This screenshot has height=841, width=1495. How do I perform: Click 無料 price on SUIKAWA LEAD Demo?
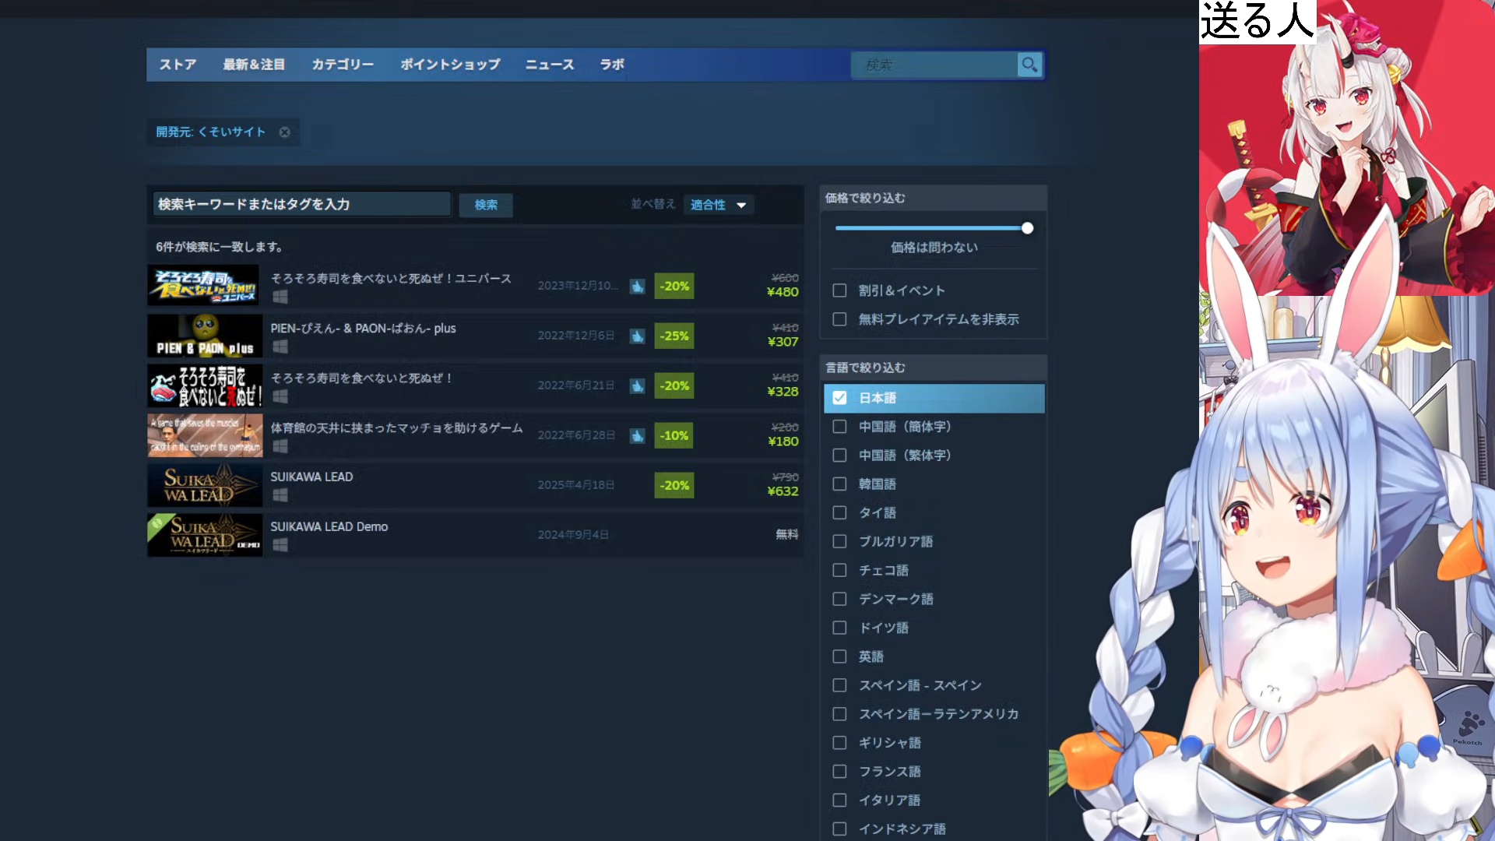787,534
